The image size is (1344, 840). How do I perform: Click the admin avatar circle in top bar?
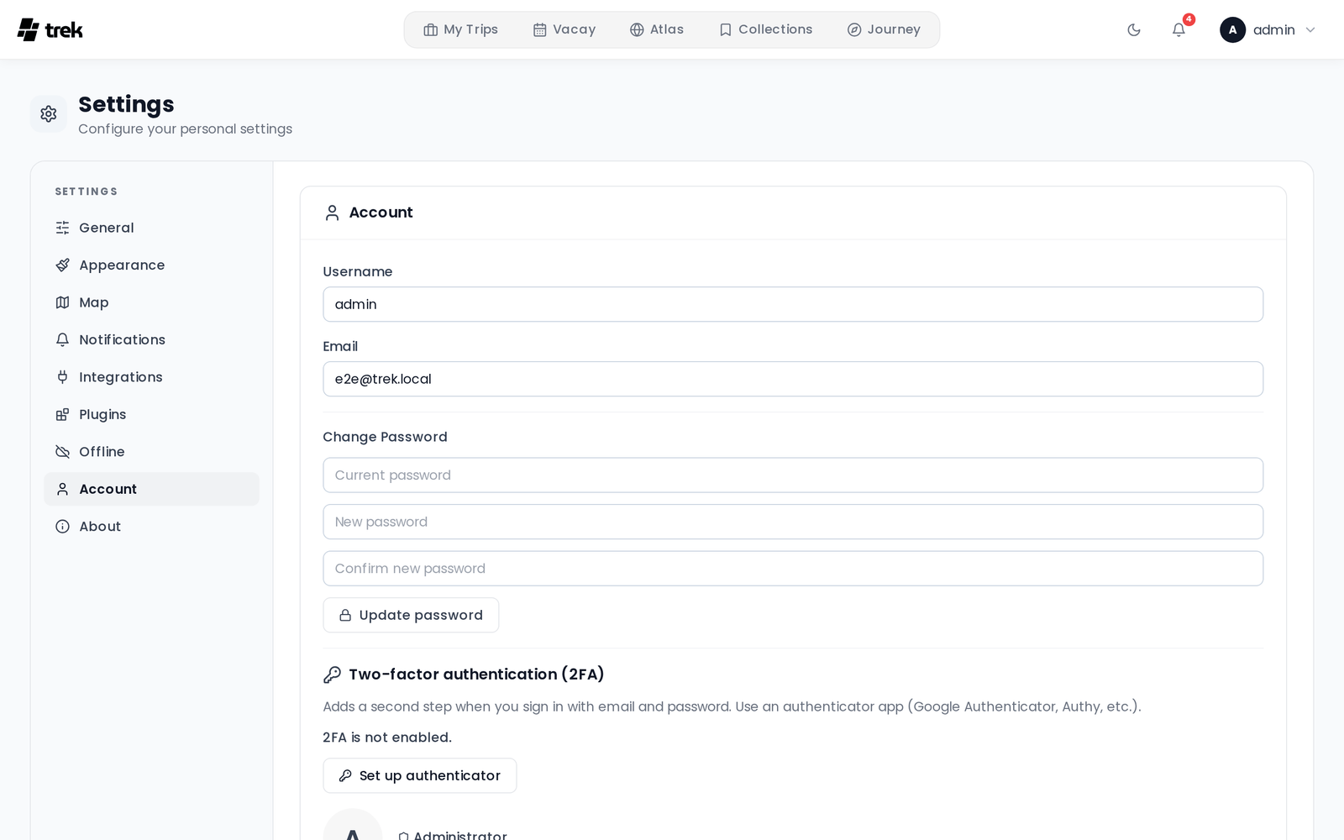point(1232,30)
